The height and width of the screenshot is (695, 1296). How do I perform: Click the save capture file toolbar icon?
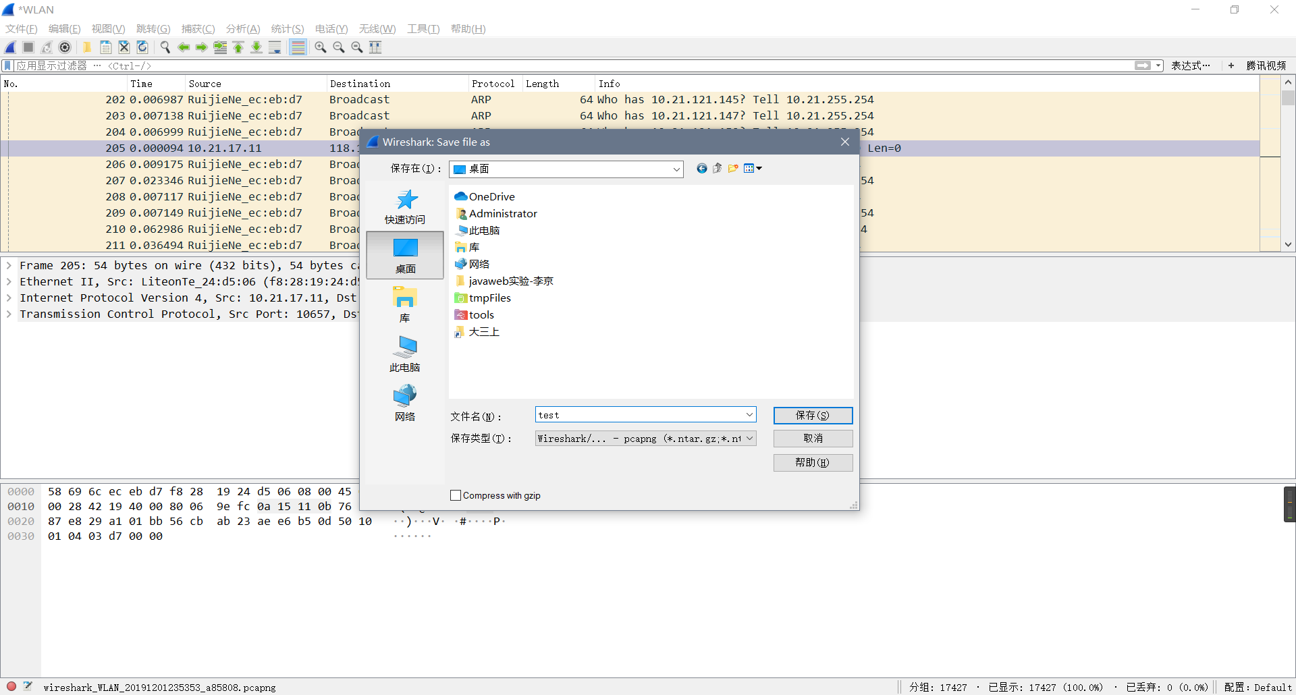[106, 47]
